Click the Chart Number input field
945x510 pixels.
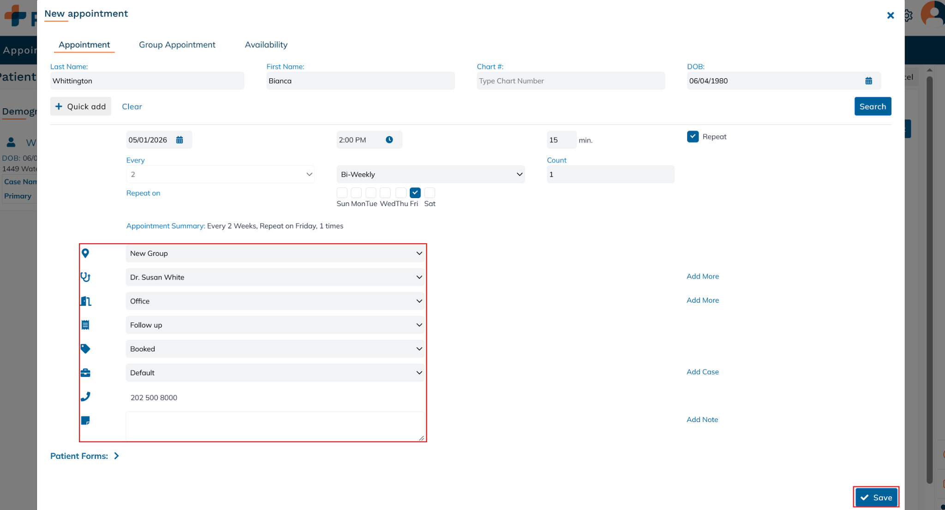570,81
